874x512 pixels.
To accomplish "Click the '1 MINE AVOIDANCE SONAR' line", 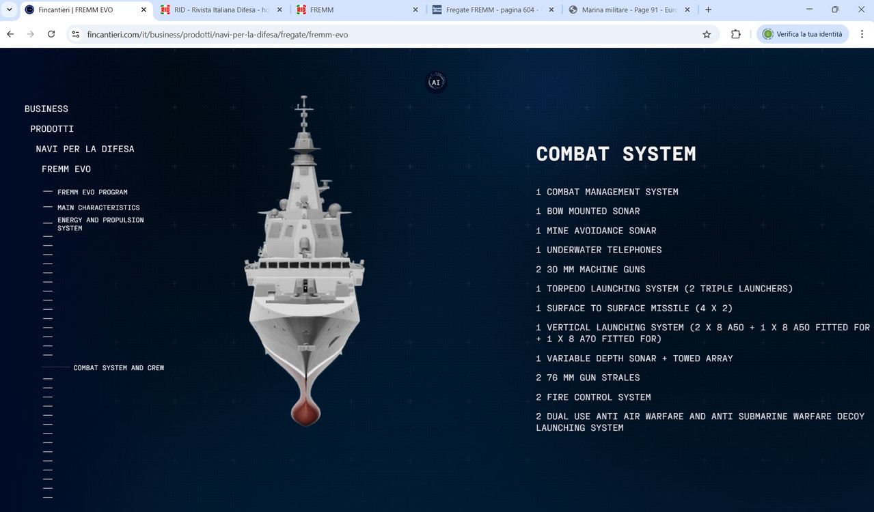I will (597, 231).
